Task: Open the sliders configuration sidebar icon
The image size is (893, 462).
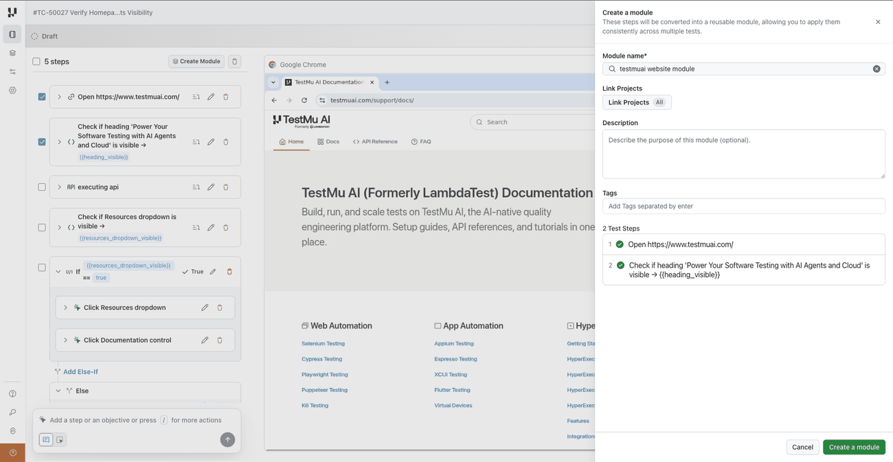Action: [12, 71]
